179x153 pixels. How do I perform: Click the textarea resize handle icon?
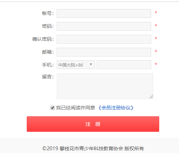click(x=151, y=97)
